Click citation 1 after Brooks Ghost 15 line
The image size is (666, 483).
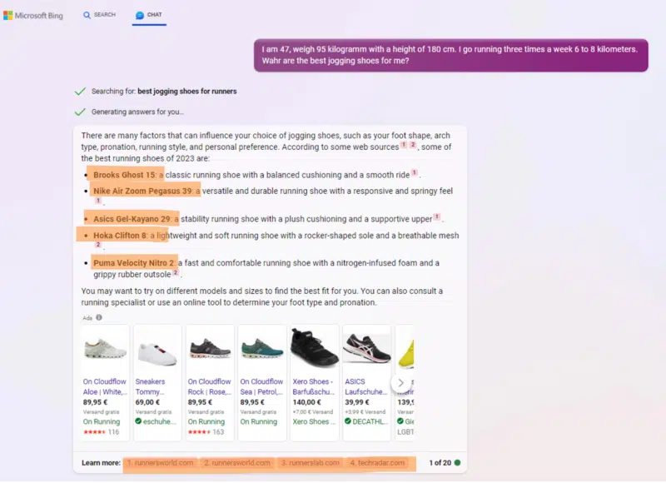click(x=414, y=172)
